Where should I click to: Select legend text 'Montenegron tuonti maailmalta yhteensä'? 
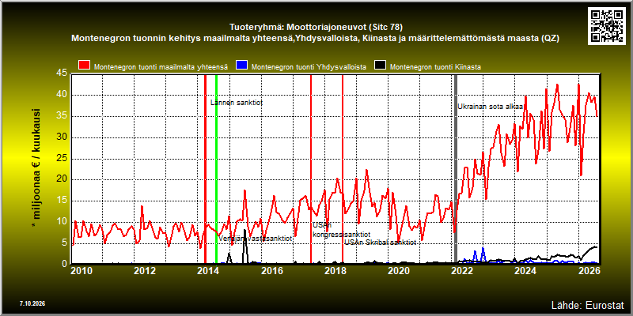point(161,67)
